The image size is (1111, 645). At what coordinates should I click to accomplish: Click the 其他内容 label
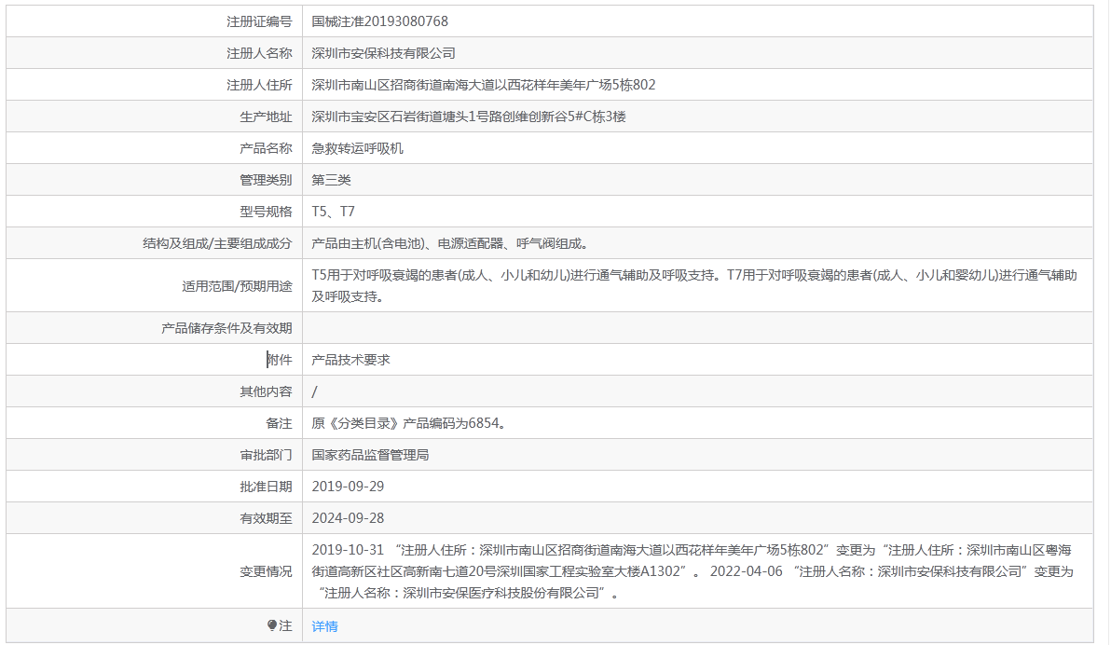[266, 391]
